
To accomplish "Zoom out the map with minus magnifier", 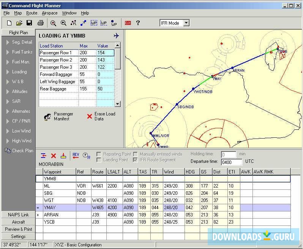I will point(63,23).
